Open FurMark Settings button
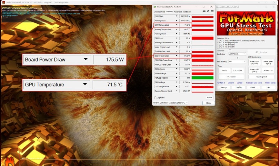This screenshot has width=279, height=166. [224, 88]
